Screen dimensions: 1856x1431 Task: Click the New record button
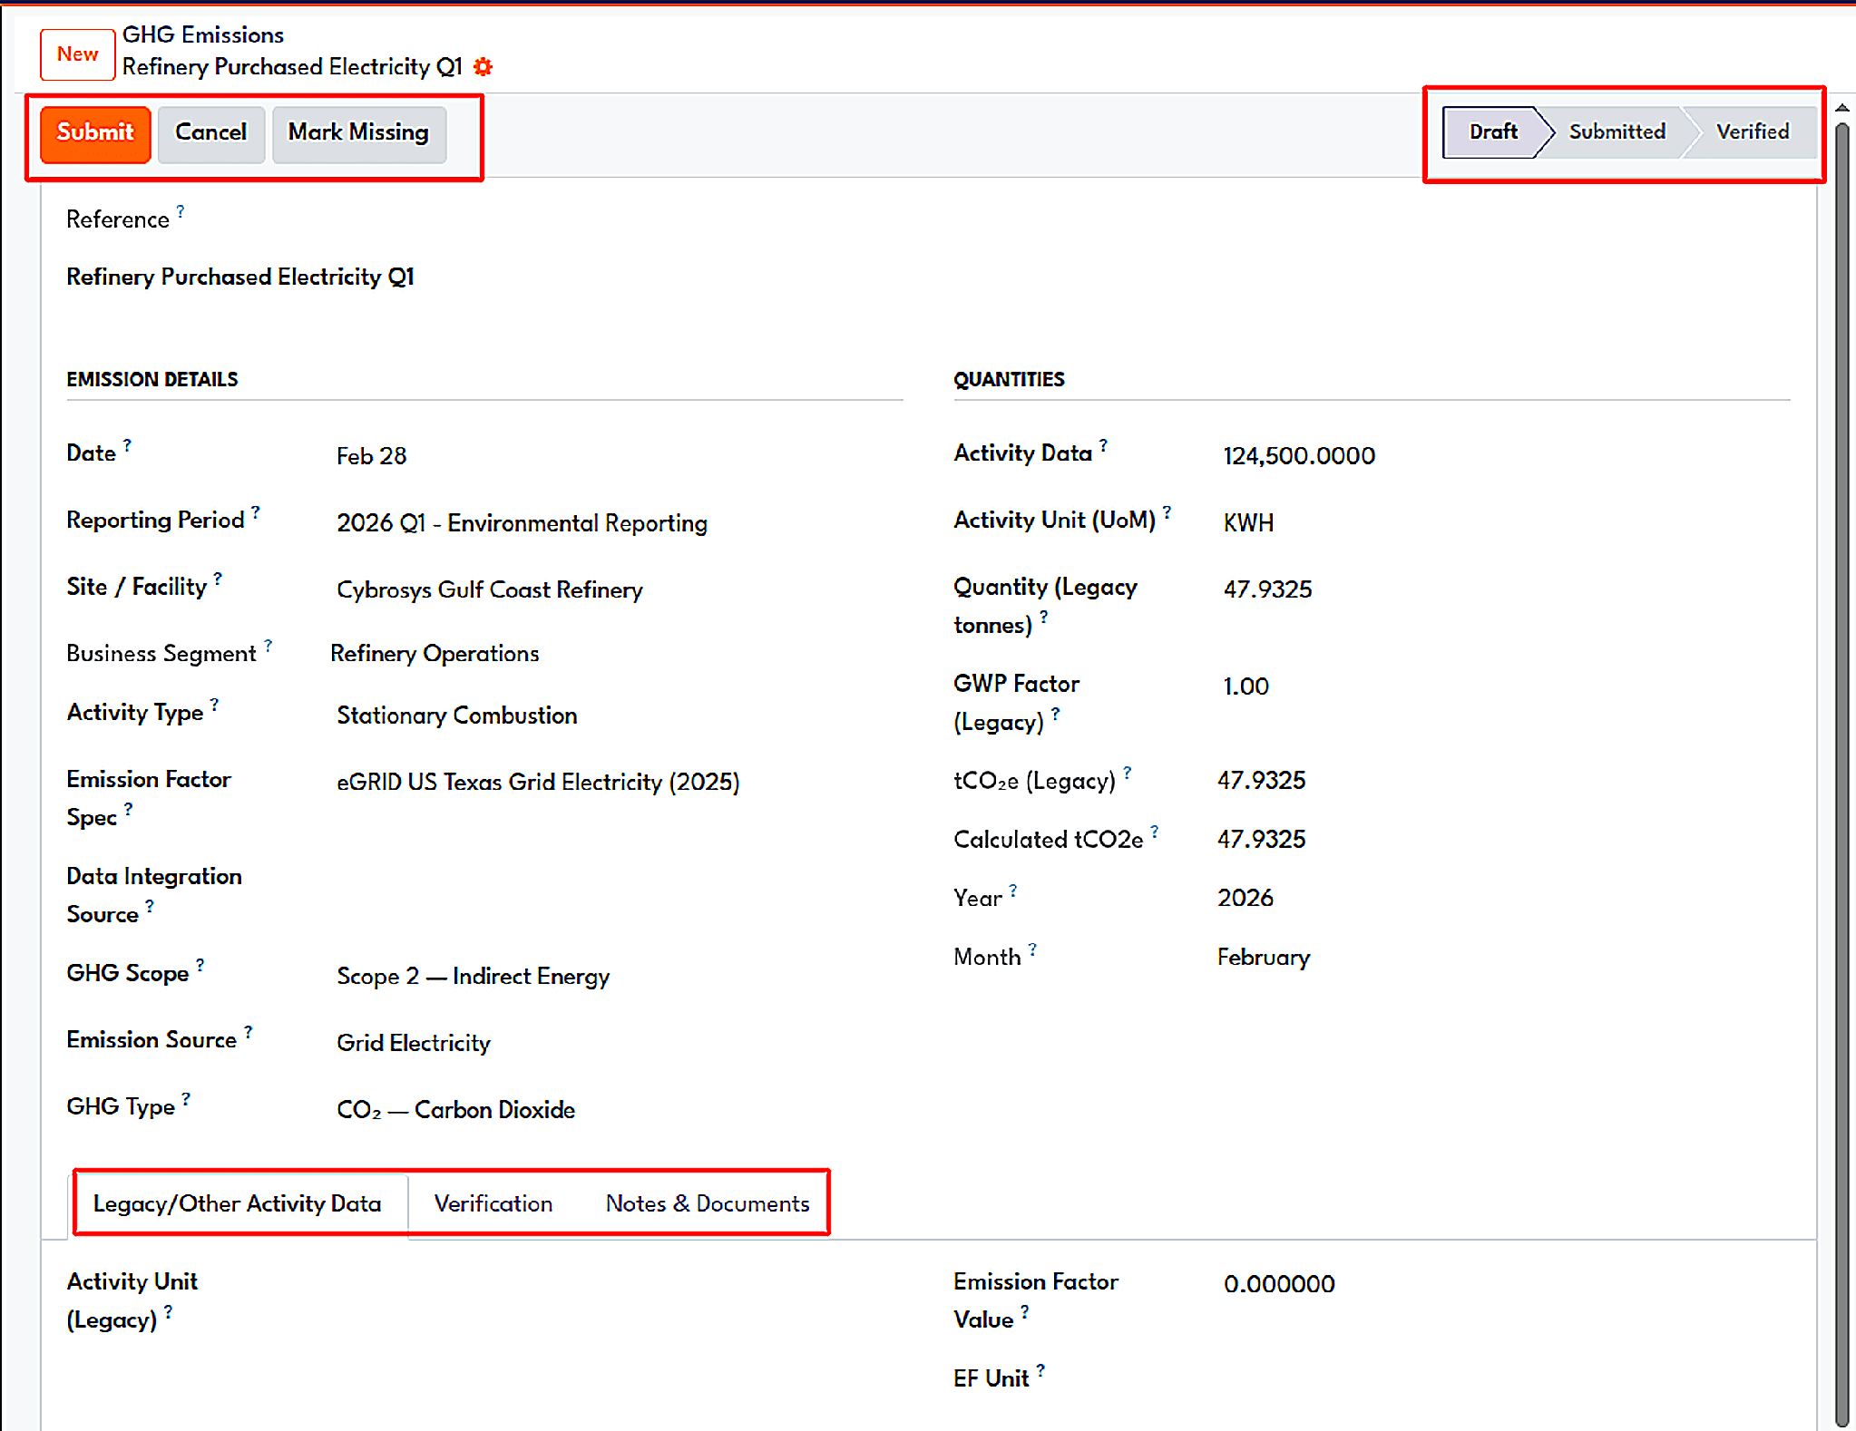coord(78,54)
